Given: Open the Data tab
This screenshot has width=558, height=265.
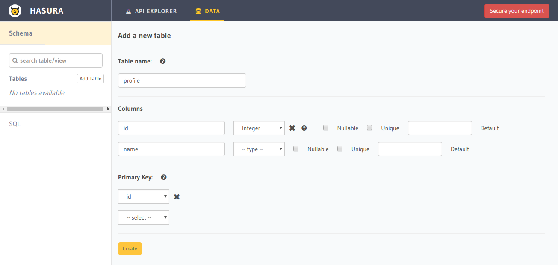Looking at the screenshot, I should coord(207,11).
